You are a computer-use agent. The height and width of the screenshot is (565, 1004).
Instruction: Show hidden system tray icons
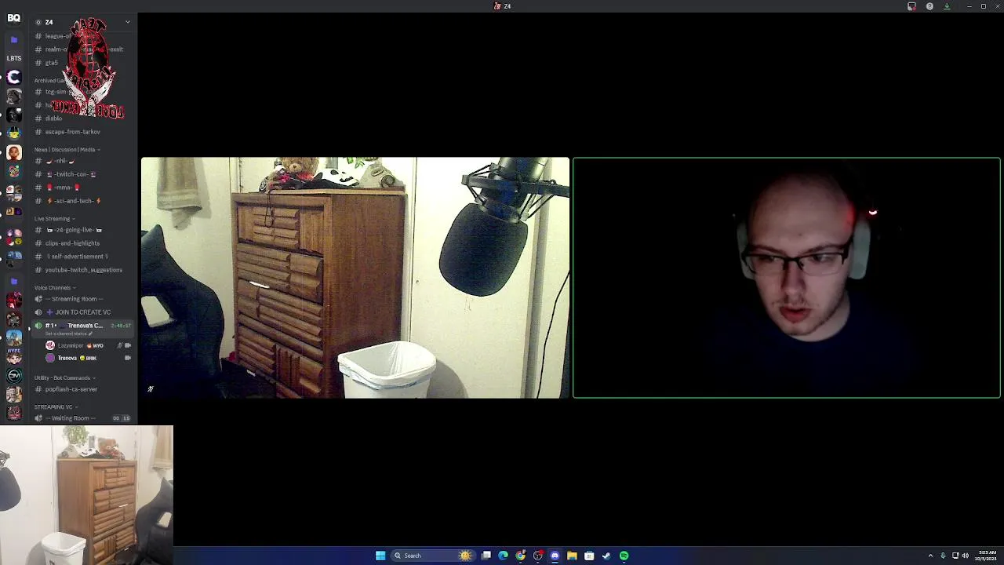coord(930,556)
